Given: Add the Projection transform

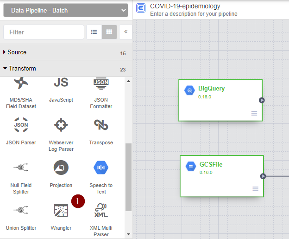Looking at the screenshot, I should tap(61, 174).
